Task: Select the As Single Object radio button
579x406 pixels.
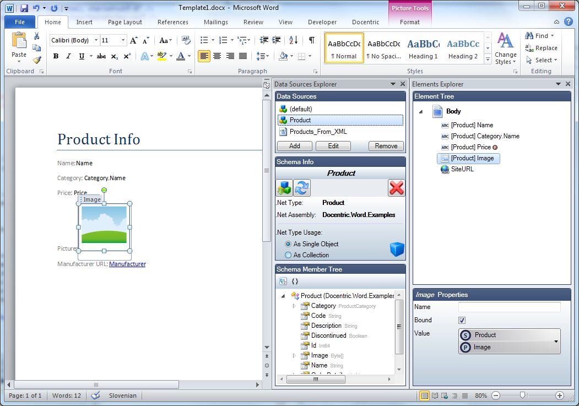Action: tap(288, 244)
